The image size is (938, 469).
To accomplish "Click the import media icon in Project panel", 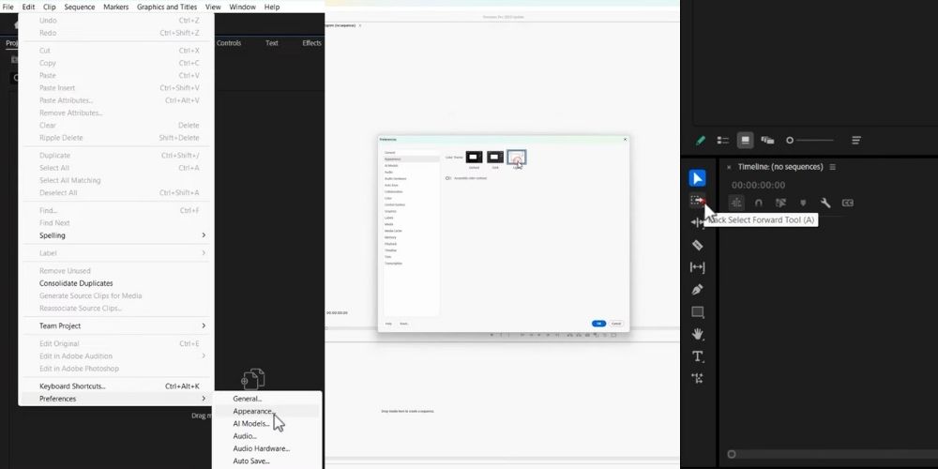I will [253, 379].
